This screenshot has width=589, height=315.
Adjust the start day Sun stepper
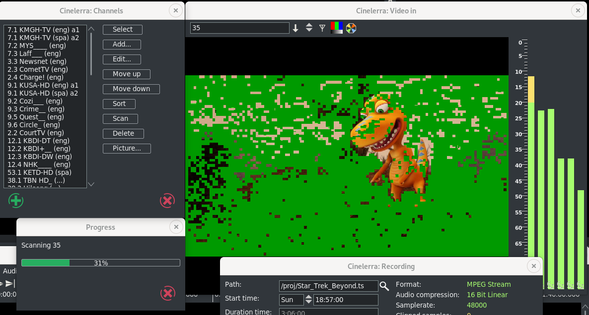click(308, 300)
